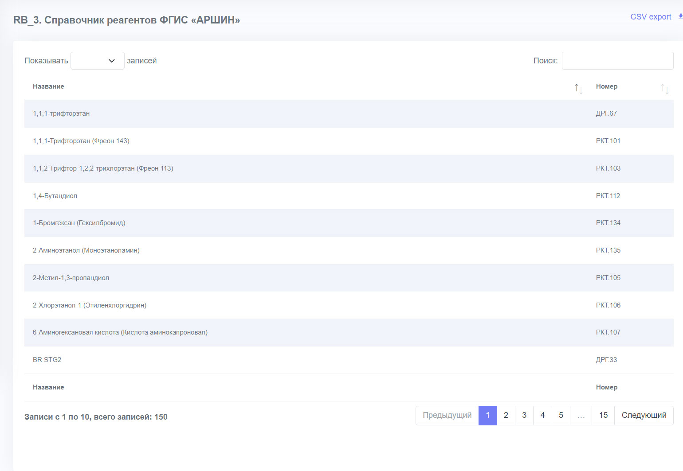Sort by Номер column arrow icon
This screenshot has width=683, height=471.
click(x=664, y=88)
